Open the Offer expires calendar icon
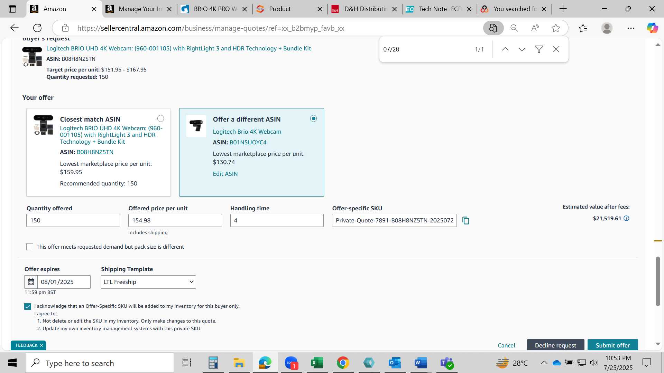The image size is (664, 373). point(31,282)
